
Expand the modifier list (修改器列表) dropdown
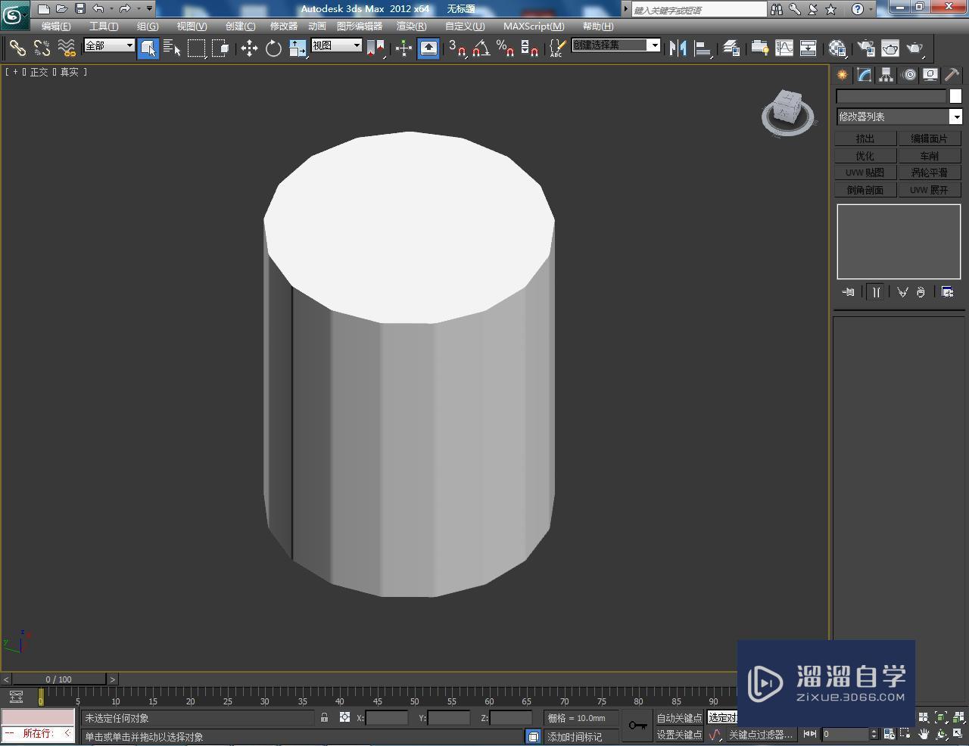(956, 117)
